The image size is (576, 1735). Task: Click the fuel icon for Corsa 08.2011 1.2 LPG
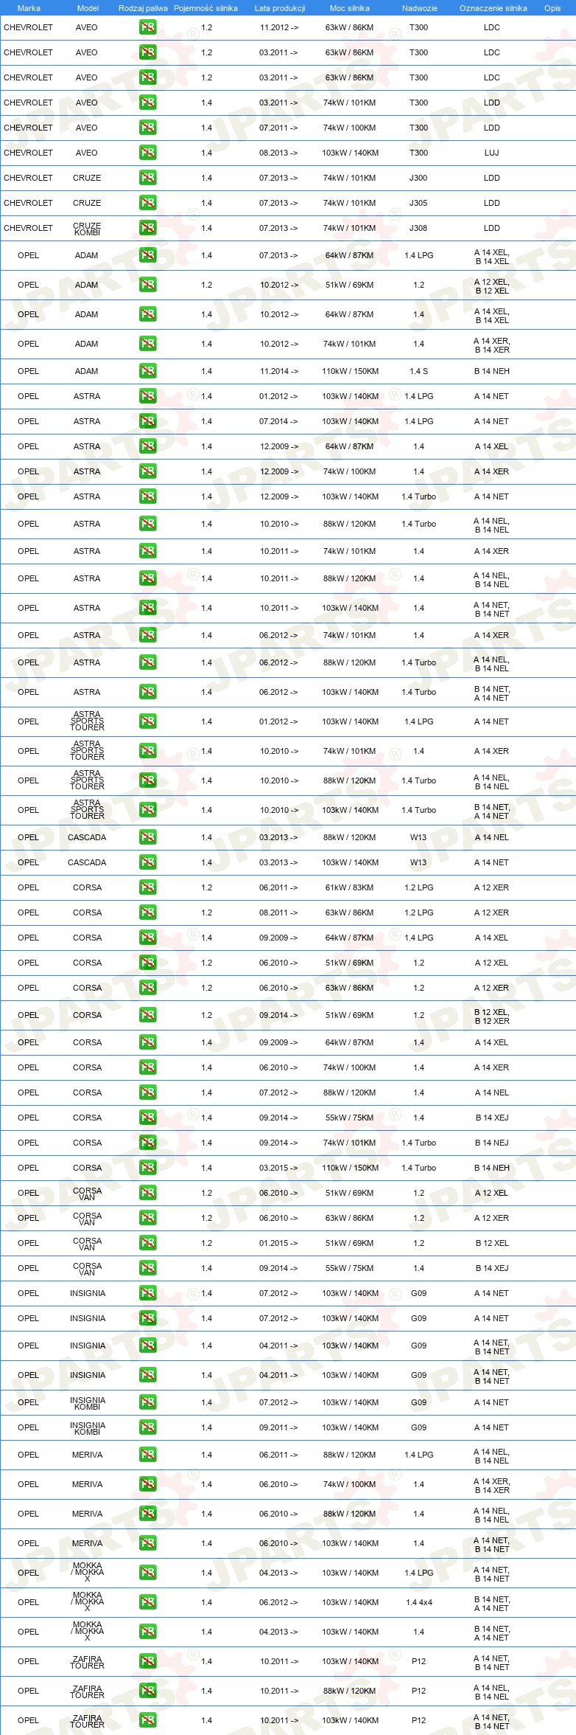pos(147,912)
